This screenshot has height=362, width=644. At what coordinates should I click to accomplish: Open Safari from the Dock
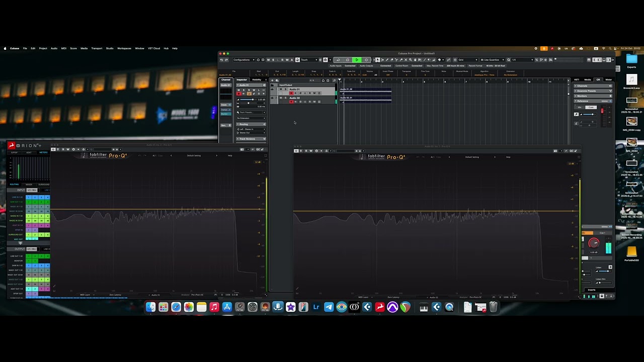tap(176, 307)
